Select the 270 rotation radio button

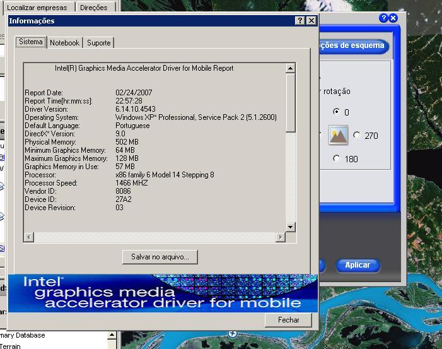click(357, 135)
